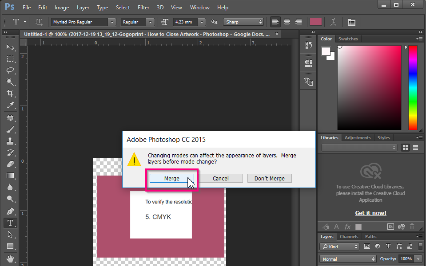The width and height of the screenshot is (426, 266).
Task: Open the Normal blend mode dropdown
Action: tap(347, 258)
